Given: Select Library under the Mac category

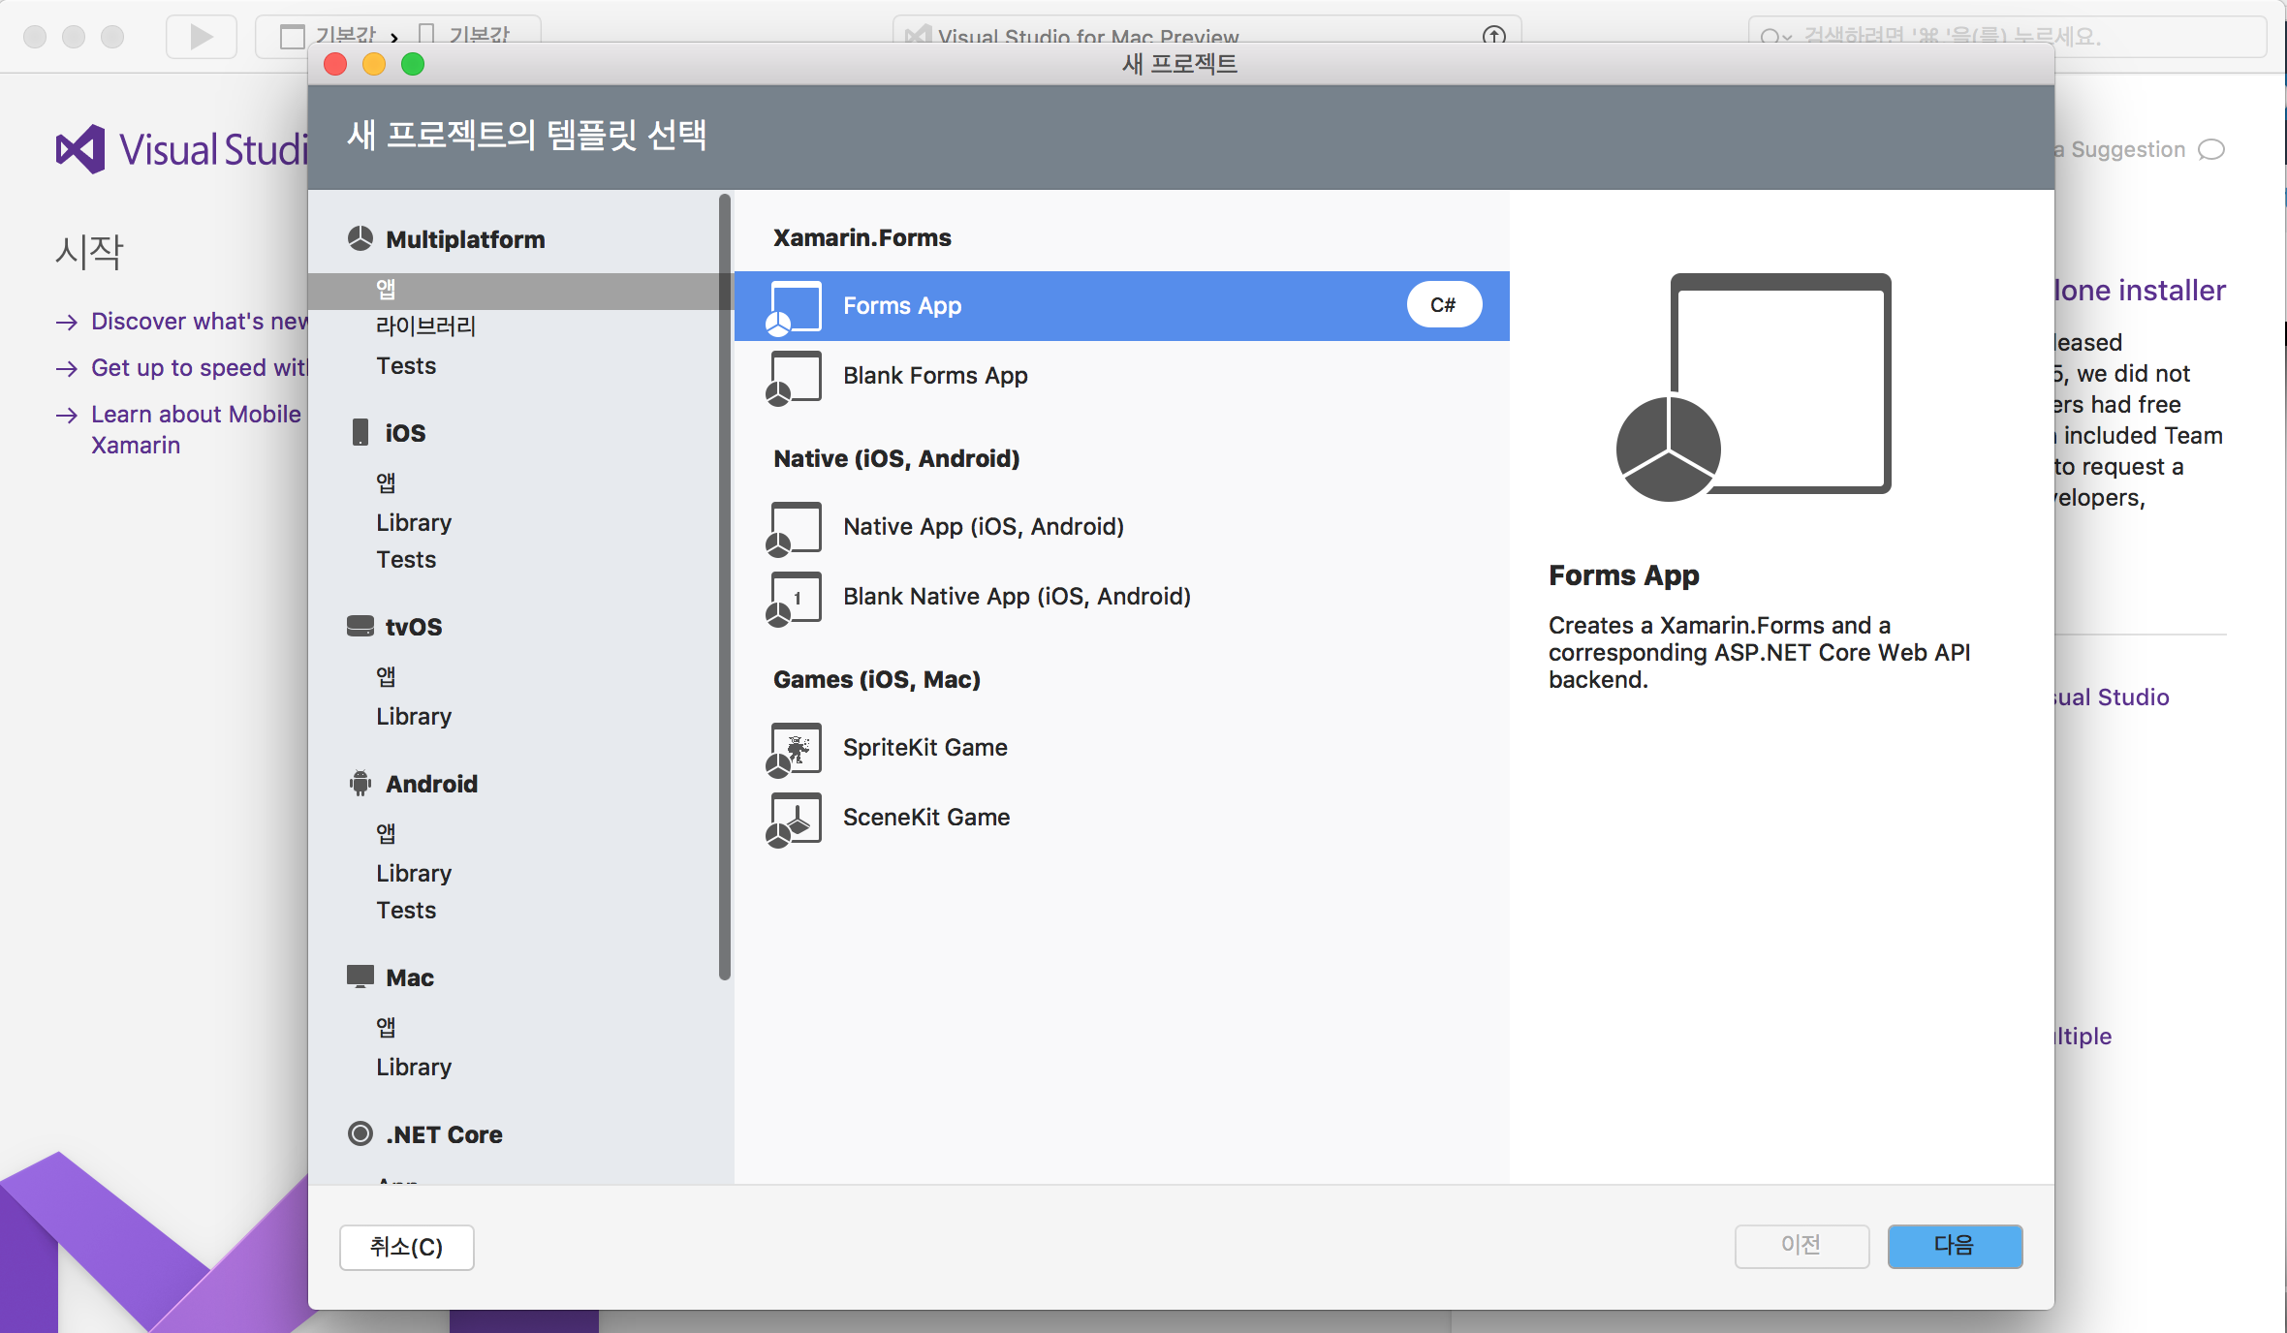Looking at the screenshot, I should (x=414, y=1067).
